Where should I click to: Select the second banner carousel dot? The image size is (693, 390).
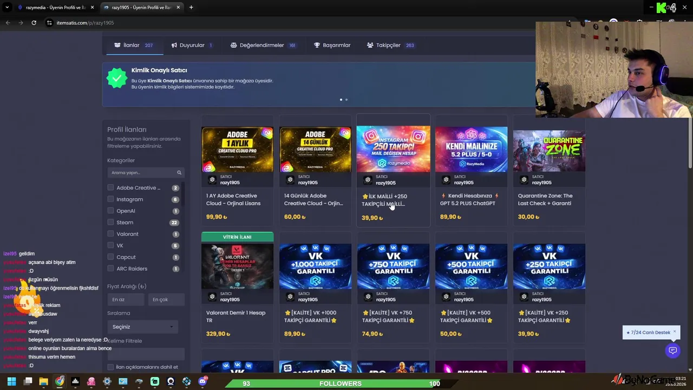346,100
